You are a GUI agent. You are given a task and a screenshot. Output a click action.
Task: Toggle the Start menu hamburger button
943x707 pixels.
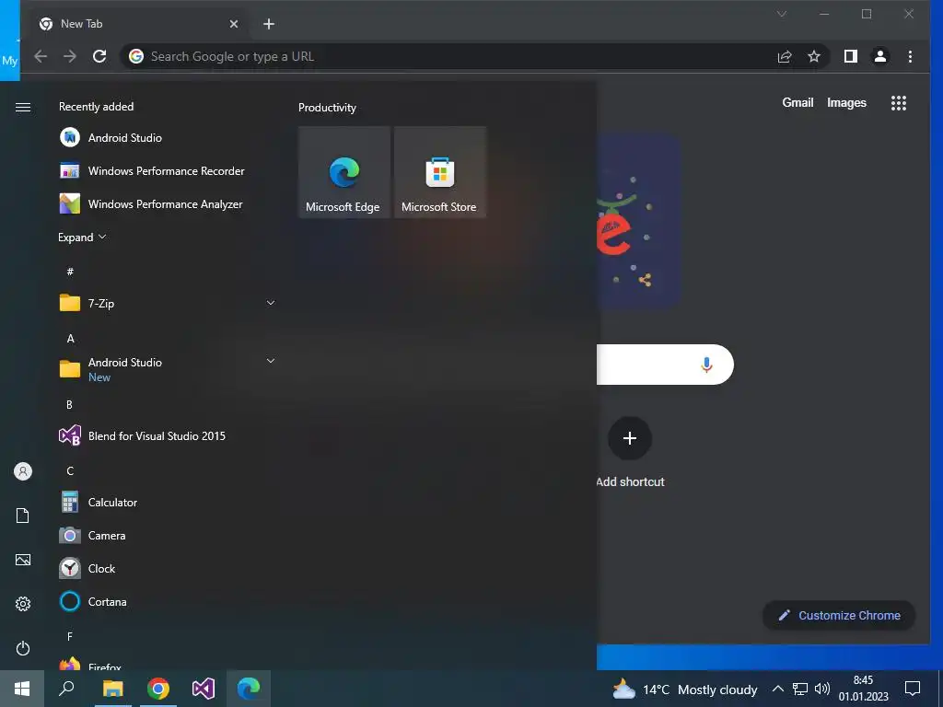[23, 107]
